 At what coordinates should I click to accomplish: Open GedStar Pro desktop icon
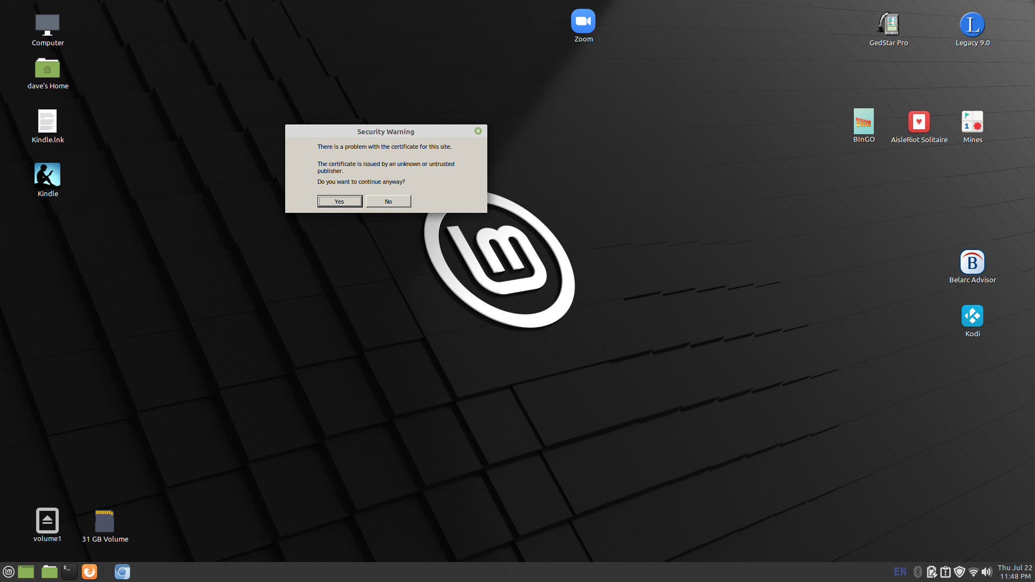888,30
